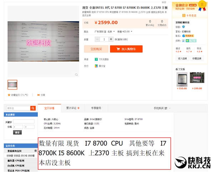
Task: Click the 集分宝 payment icon
Action: point(96,66)
